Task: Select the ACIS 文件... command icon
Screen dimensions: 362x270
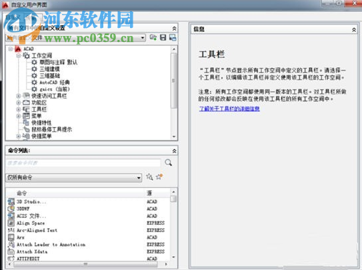Action: click(11, 216)
